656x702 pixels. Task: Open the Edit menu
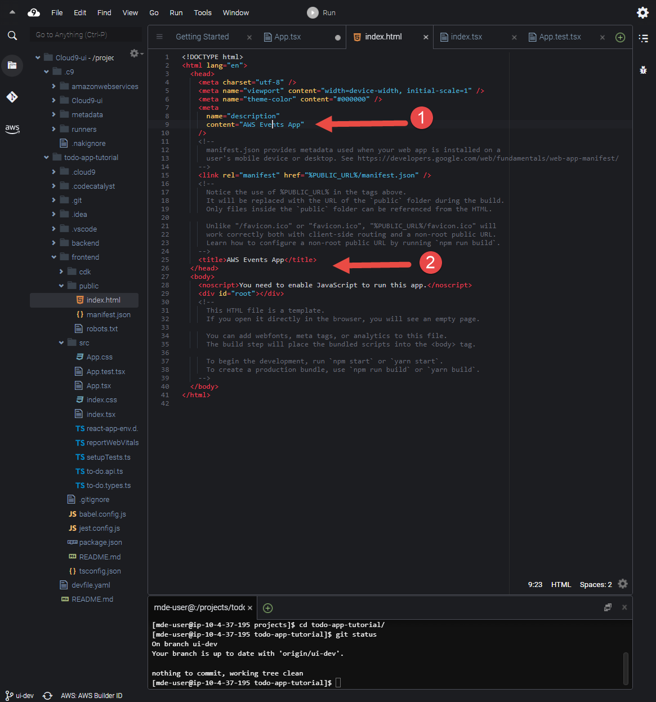click(x=80, y=12)
